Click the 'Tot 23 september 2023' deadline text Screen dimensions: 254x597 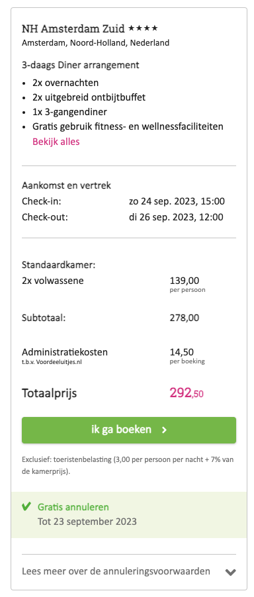(87, 522)
